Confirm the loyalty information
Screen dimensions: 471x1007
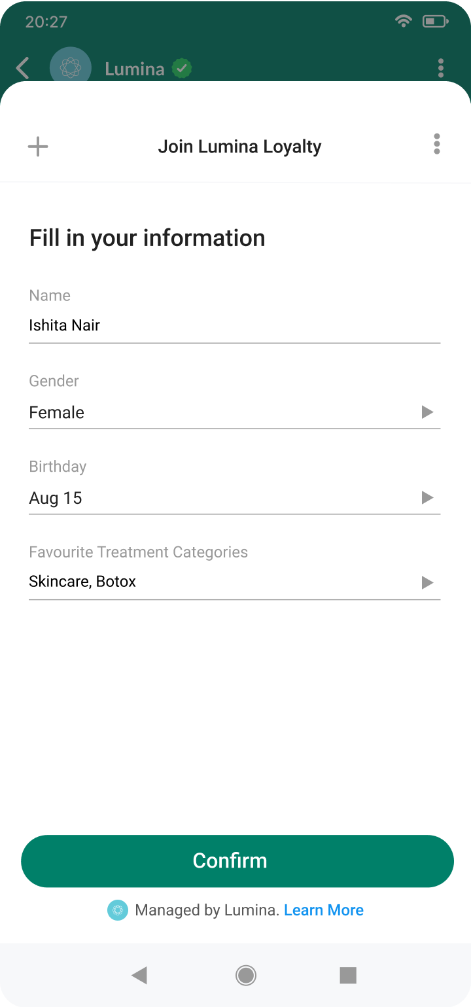click(237, 861)
